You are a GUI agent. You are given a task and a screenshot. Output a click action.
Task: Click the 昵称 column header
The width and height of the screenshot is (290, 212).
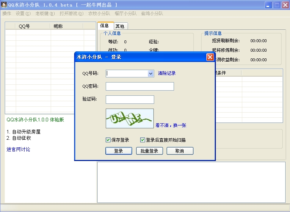point(67,26)
